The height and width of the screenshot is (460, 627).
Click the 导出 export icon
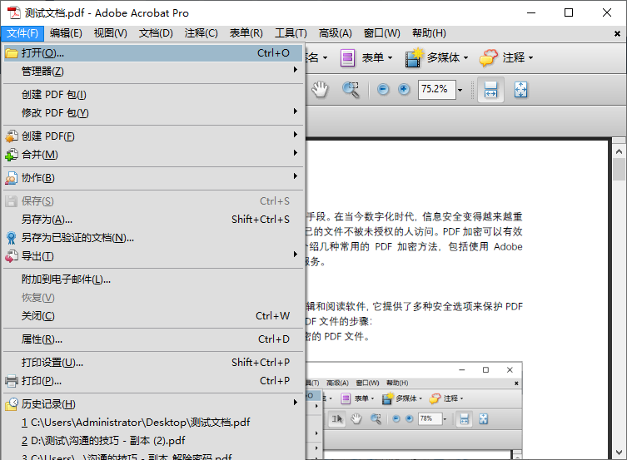(12, 256)
